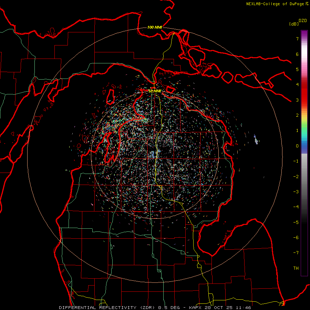Click the 4 dB label on the color scale
This screenshot has height=310, width=310.
tap(297, 85)
